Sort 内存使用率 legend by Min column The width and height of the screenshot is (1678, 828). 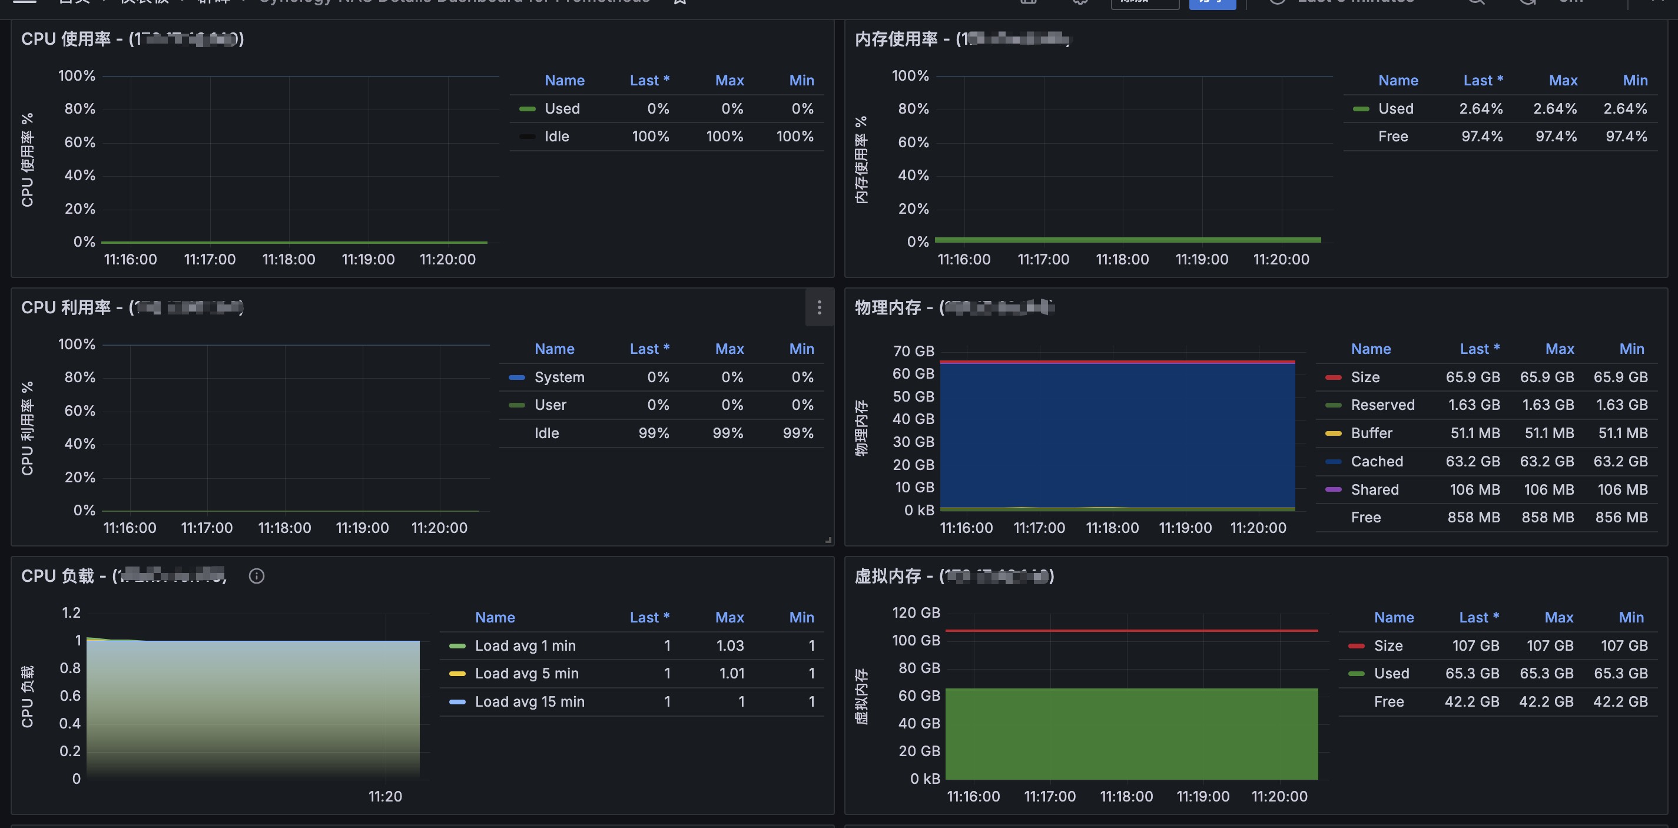(x=1634, y=80)
